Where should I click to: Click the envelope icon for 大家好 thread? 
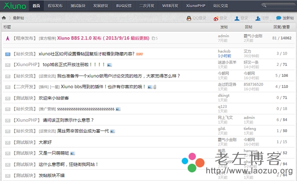tap(8, 143)
